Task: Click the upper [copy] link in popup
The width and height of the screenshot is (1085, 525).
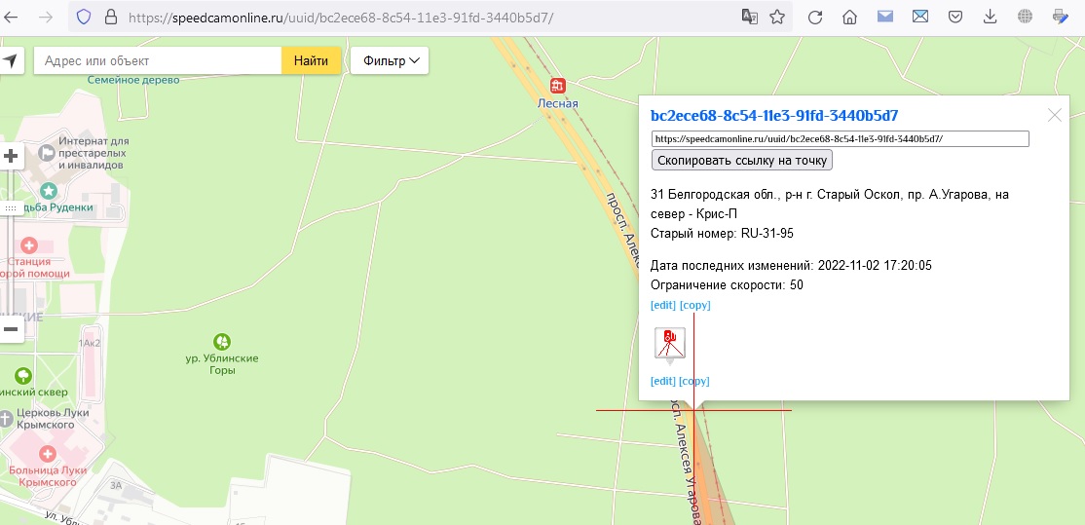Action: tap(694, 305)
